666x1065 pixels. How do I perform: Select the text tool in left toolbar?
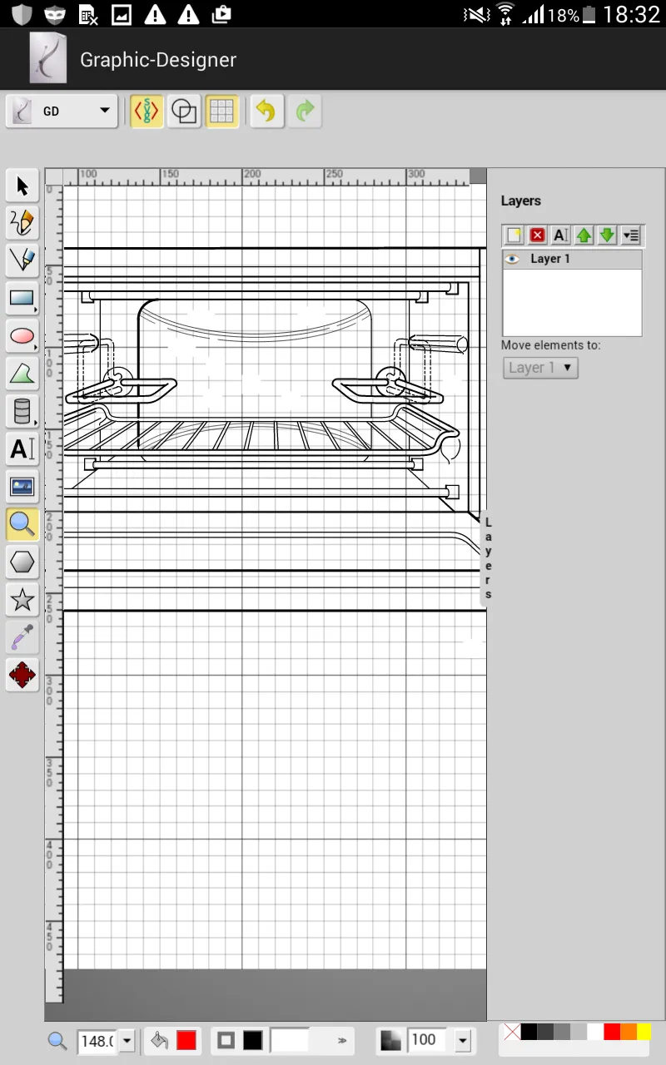pos(22,449)
